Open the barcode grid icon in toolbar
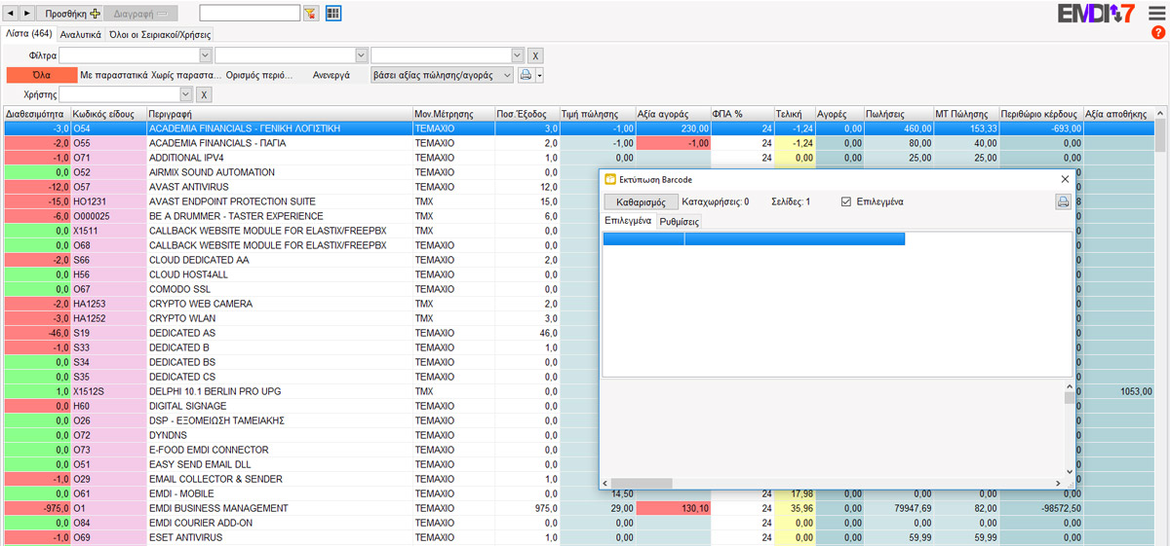 click(x=333, y=14)
